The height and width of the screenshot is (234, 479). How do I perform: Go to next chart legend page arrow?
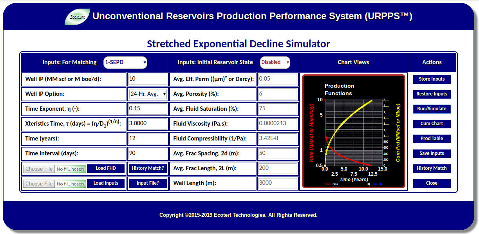pyautogui.click(x=381, y=184)
